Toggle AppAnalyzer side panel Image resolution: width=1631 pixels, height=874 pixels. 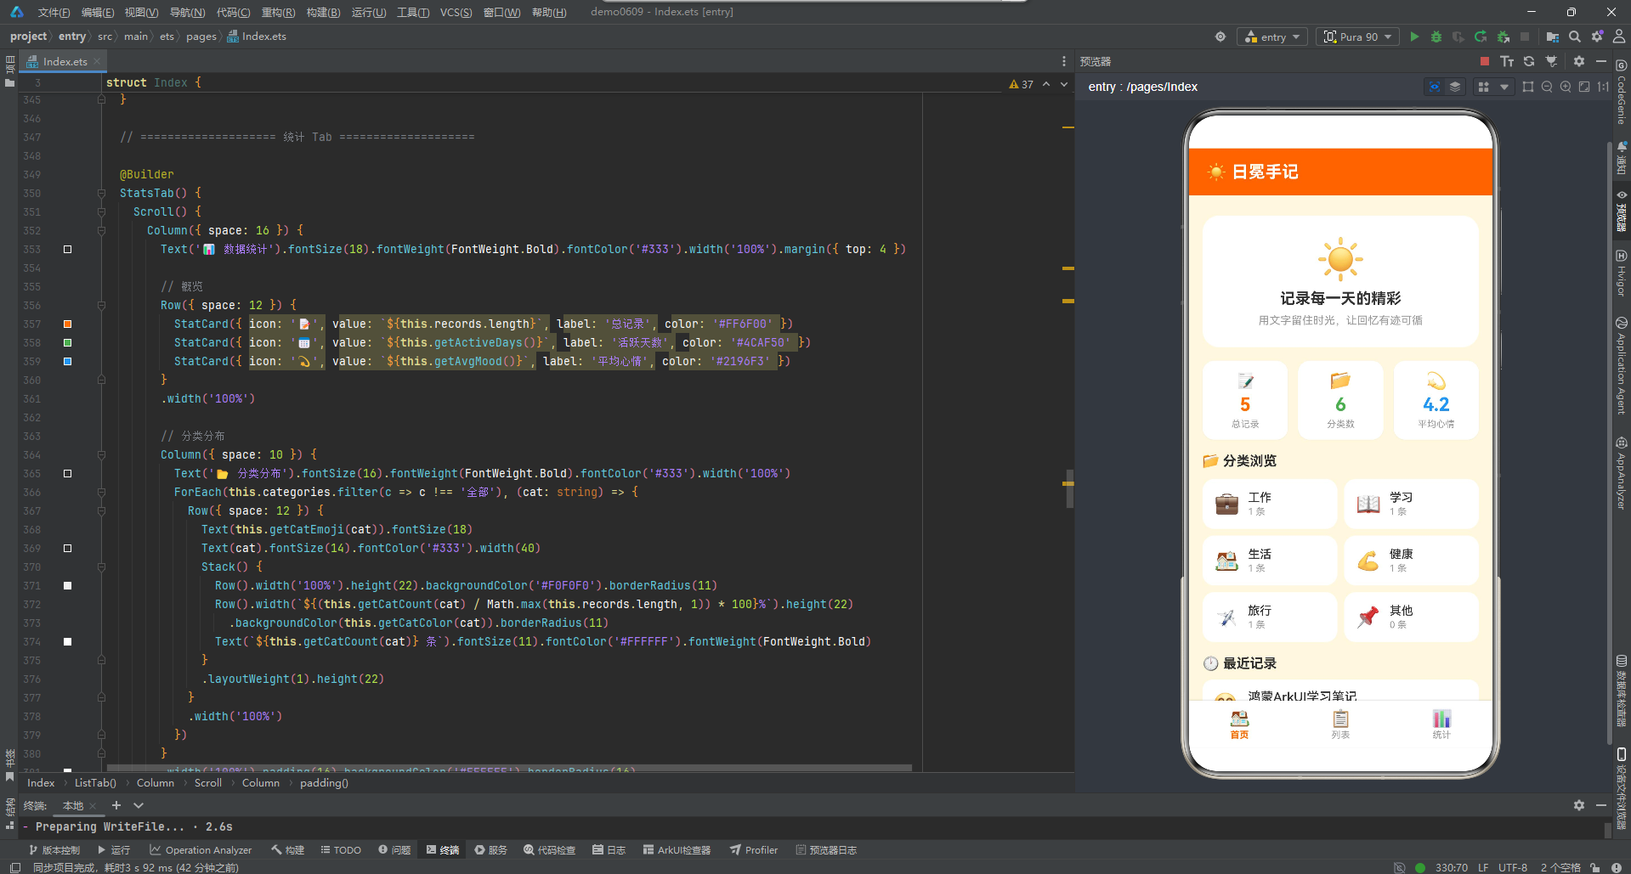(x=1622, y=472)
